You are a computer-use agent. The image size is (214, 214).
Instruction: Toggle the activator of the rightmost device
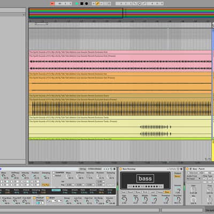187,169
